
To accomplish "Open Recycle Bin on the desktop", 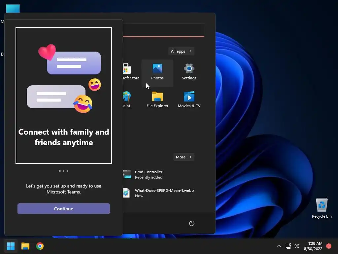I will coord(321,208).
